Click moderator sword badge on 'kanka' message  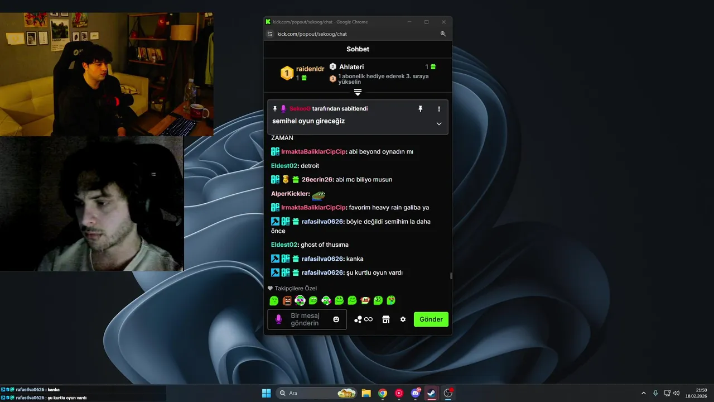pos(275,259)
